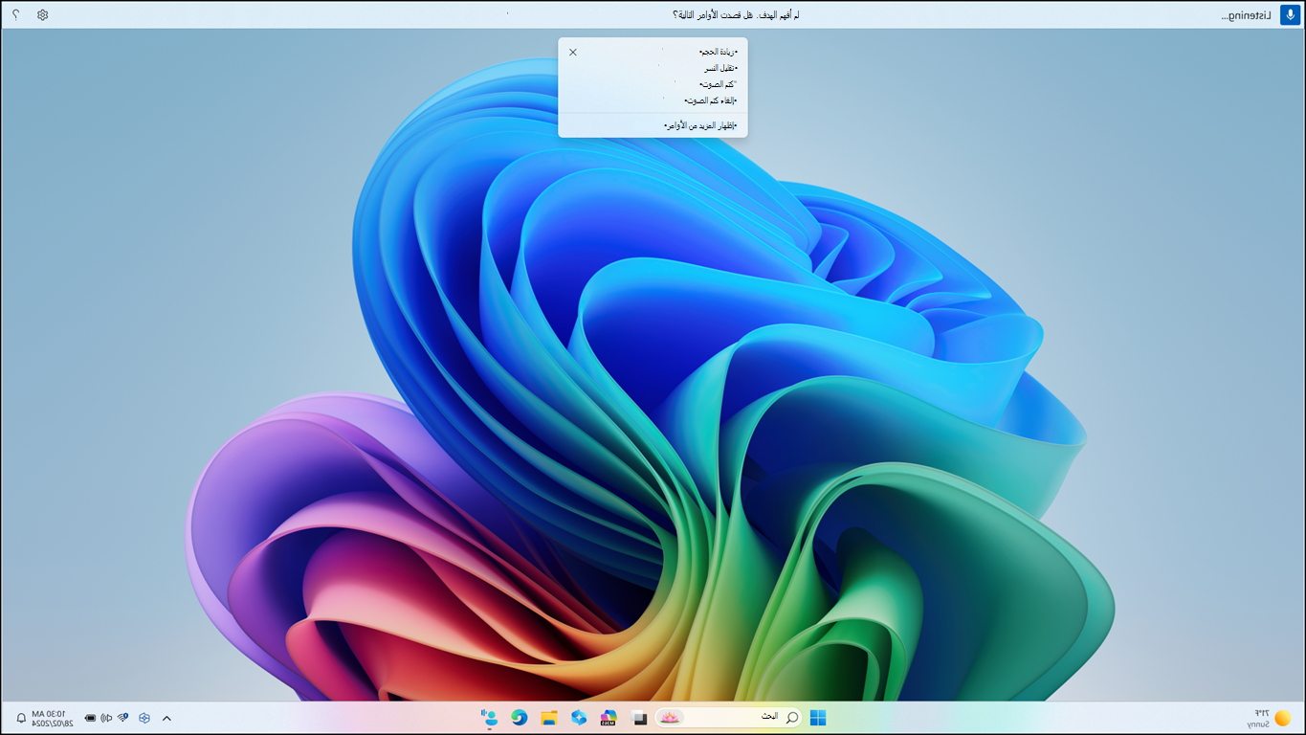Open the voice access help question mark
1306x735 pixels.
pyautogui.click(x=15, y=15)
